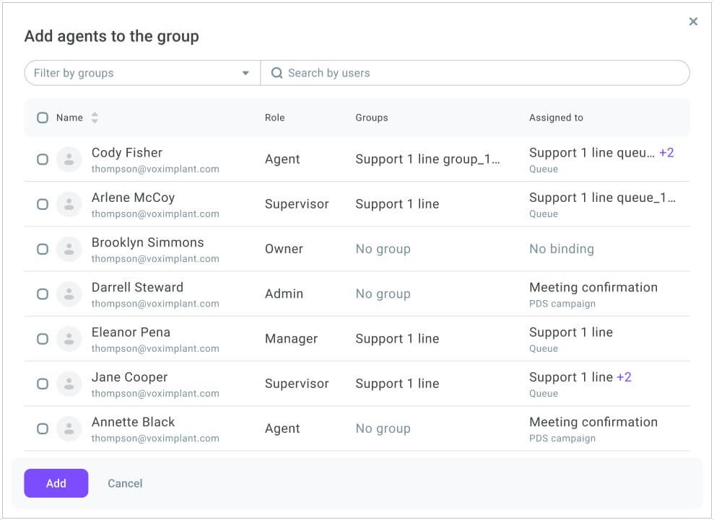714x520 pixels.
Task: Click Annette Black's avatar icon
Action: 69,428
